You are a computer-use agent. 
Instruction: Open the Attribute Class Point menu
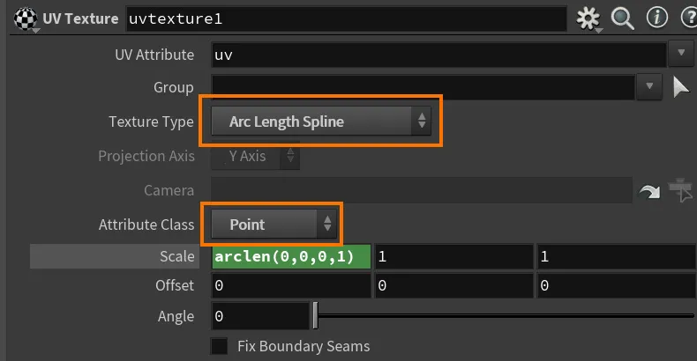[273, 225]
